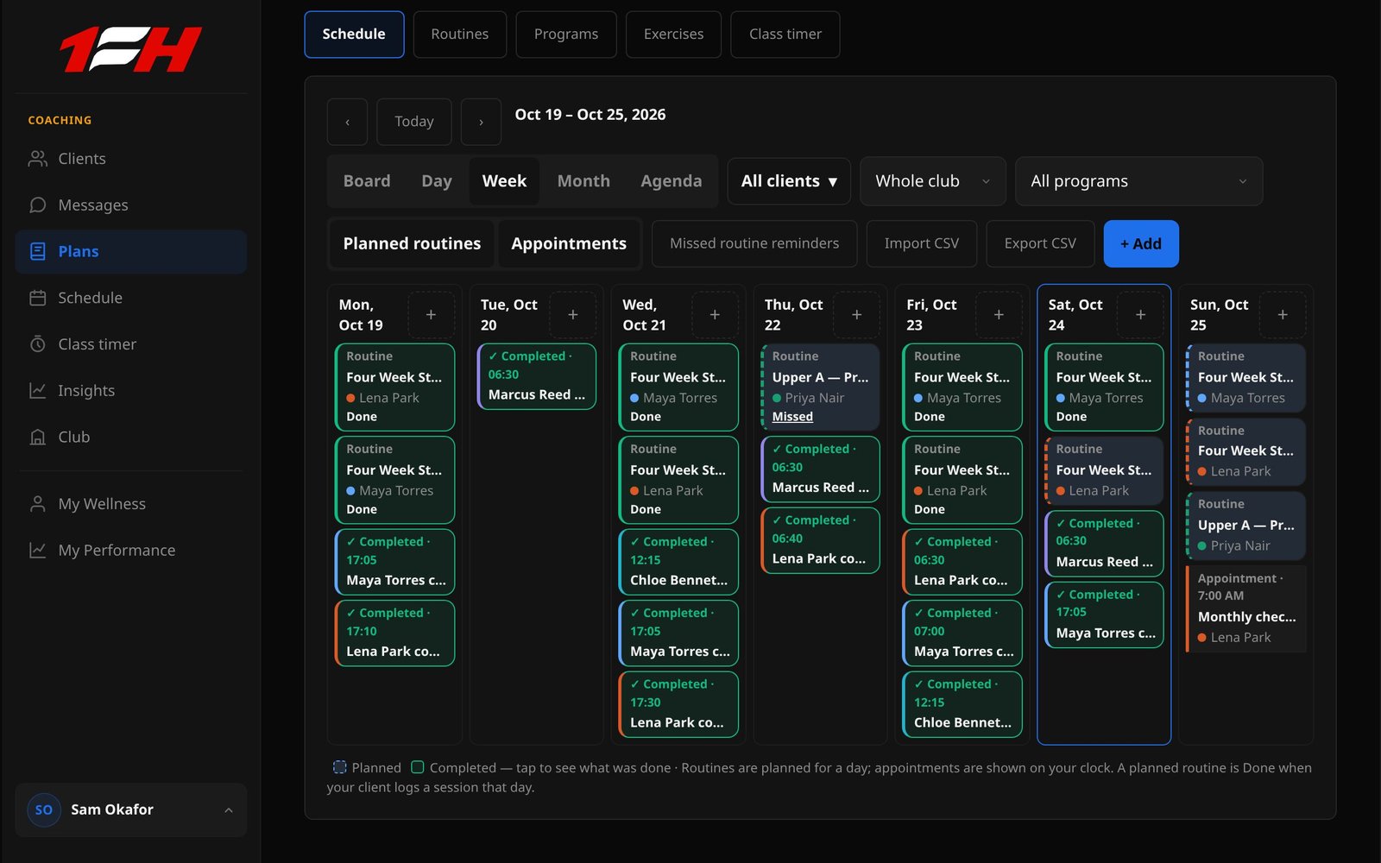Viewport: 1381px width, 863px height.
Task: Open the Whole club dropdown
Action: point(933,181)
